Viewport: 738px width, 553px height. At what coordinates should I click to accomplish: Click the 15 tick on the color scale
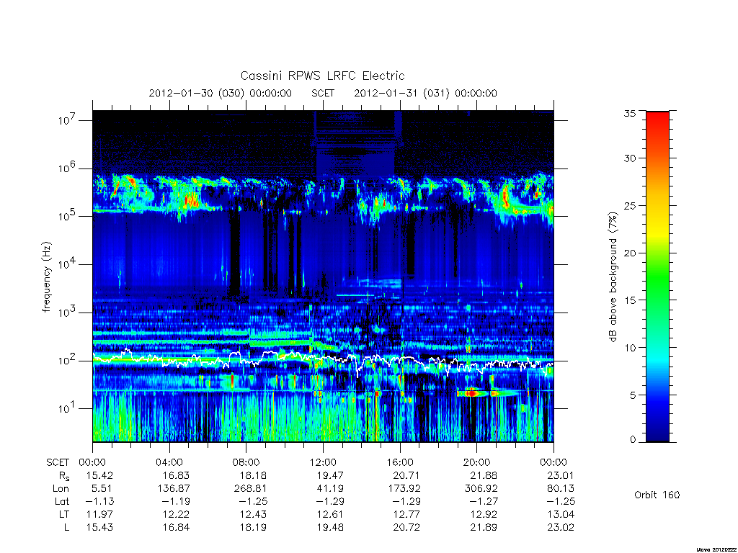(x=630, y=300)
